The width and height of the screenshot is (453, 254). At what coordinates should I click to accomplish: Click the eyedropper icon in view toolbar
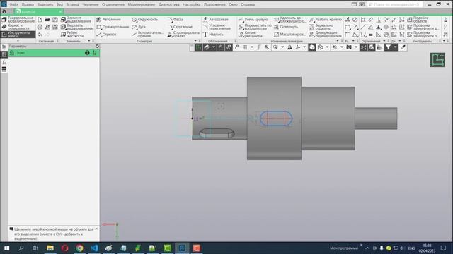click(403, 47)
